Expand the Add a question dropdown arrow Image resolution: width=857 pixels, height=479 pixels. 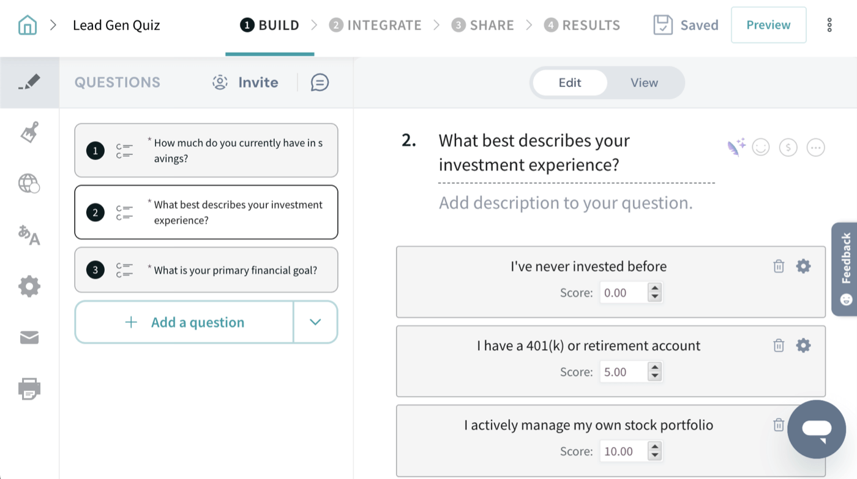click(315, 322)
